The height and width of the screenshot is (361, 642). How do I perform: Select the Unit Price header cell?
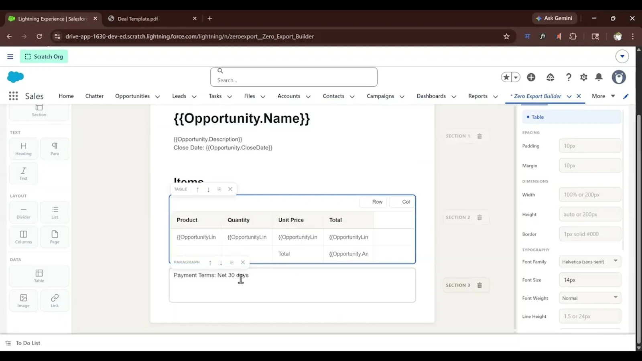click(x=298, y=220)
